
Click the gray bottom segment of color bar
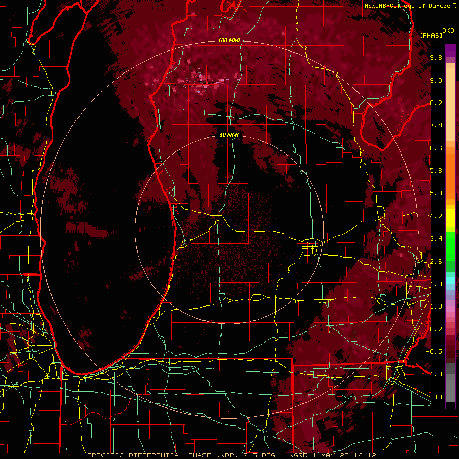[450, 384]
